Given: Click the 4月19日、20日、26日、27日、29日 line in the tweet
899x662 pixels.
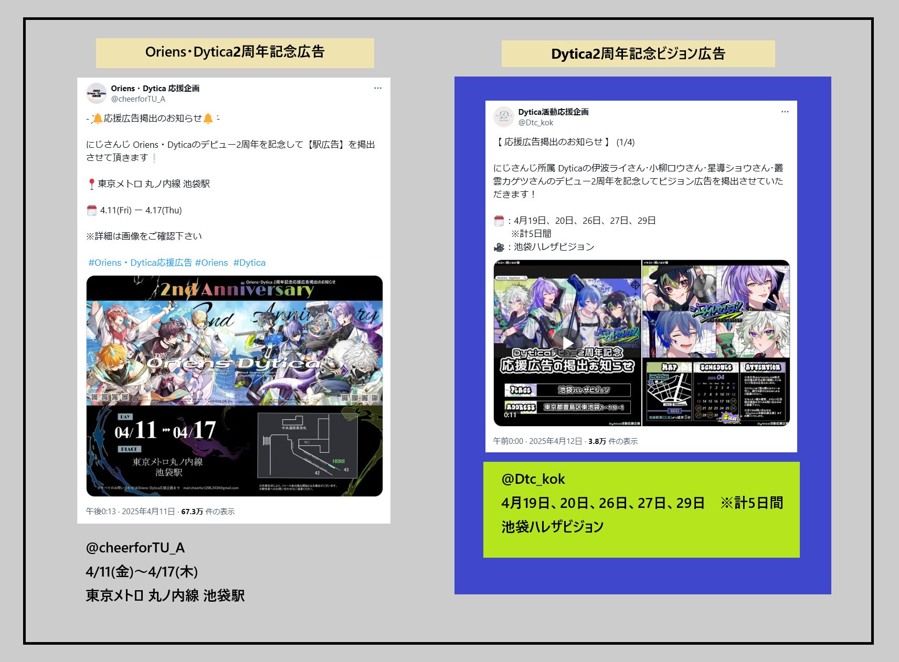Looking at the screenshot, I should 575,221.
